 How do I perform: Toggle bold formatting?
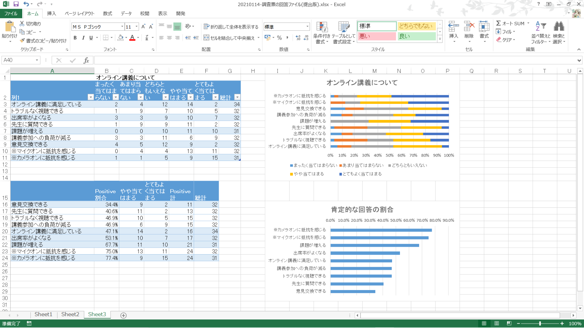pos(75,38)
